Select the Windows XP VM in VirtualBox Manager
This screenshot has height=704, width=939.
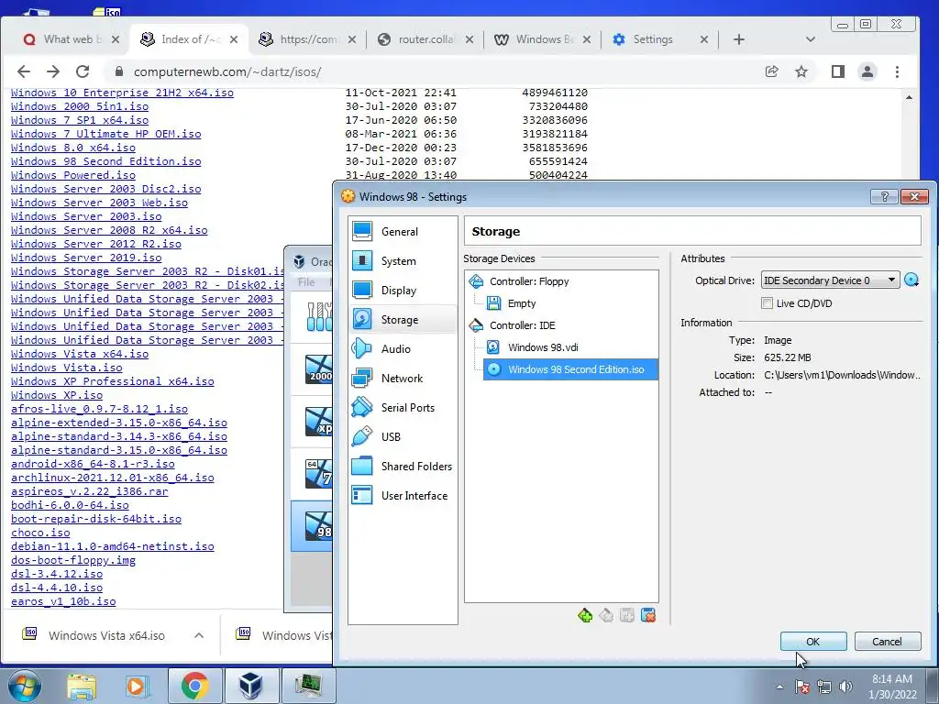pyautogui.click(x=312, y=422)
